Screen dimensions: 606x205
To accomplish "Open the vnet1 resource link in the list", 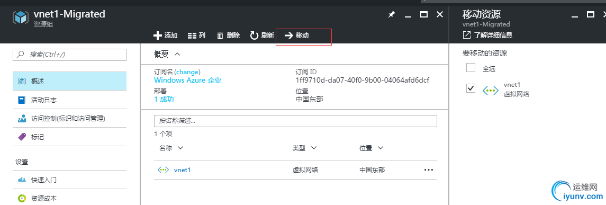I will pyautogui.click(x=182, y=170).
